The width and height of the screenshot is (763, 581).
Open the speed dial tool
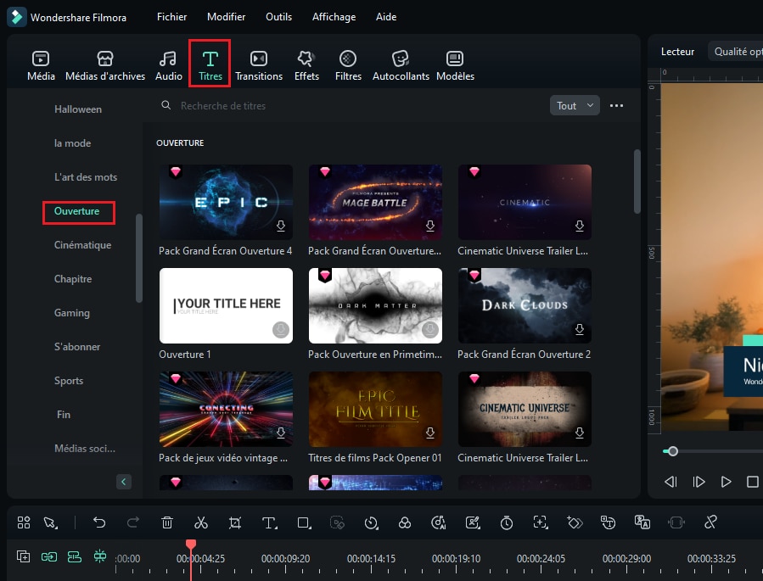click(x=371, y=522)
